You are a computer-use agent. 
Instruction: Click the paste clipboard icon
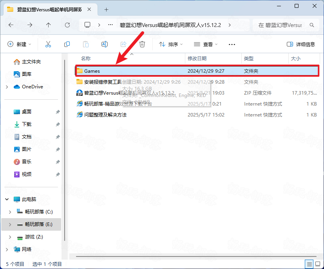click(86, 44)
